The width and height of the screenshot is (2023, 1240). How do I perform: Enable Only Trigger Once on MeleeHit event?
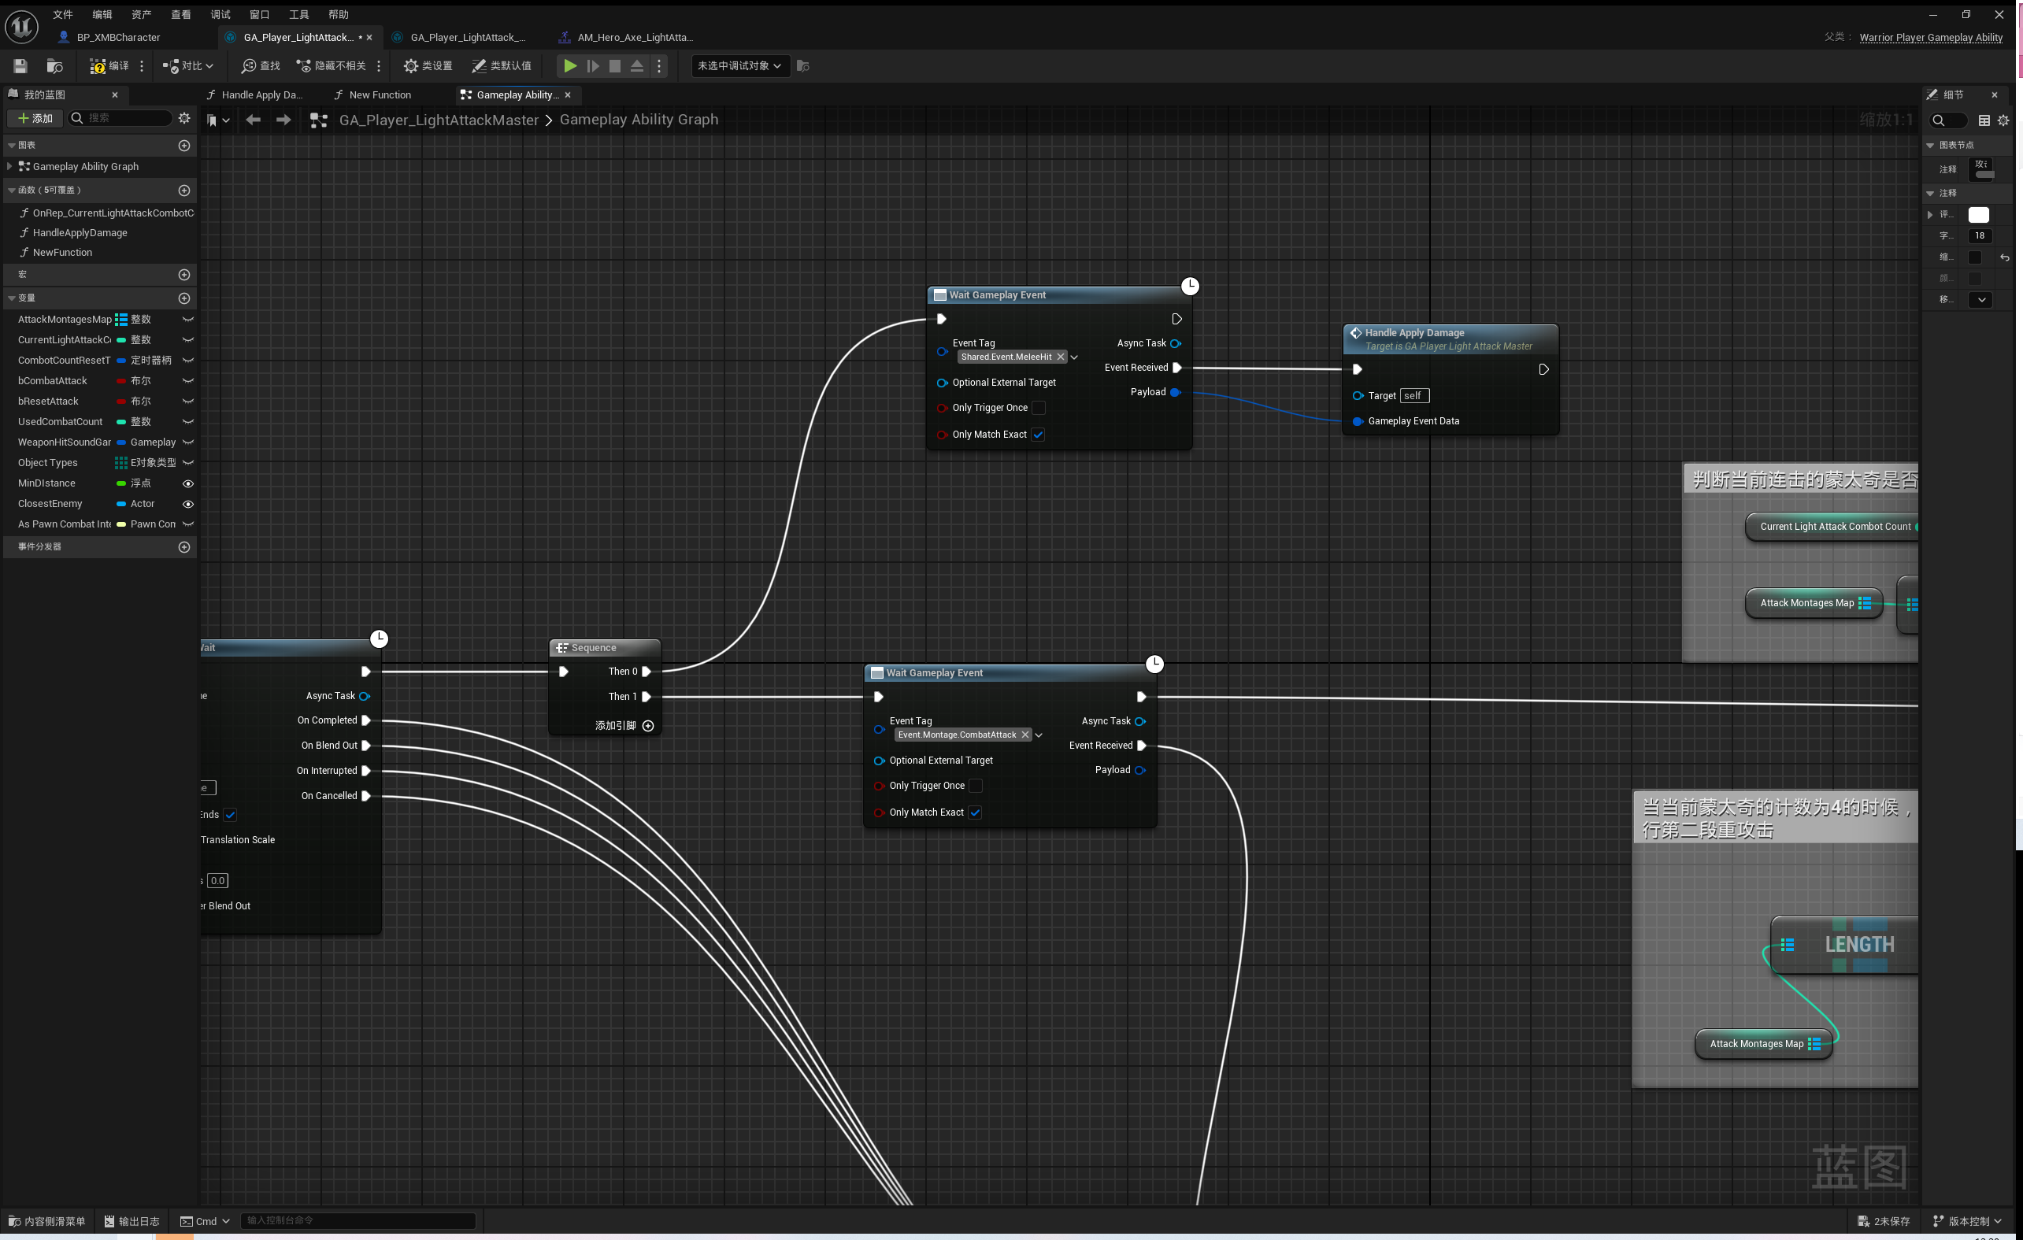point(1038,408)
